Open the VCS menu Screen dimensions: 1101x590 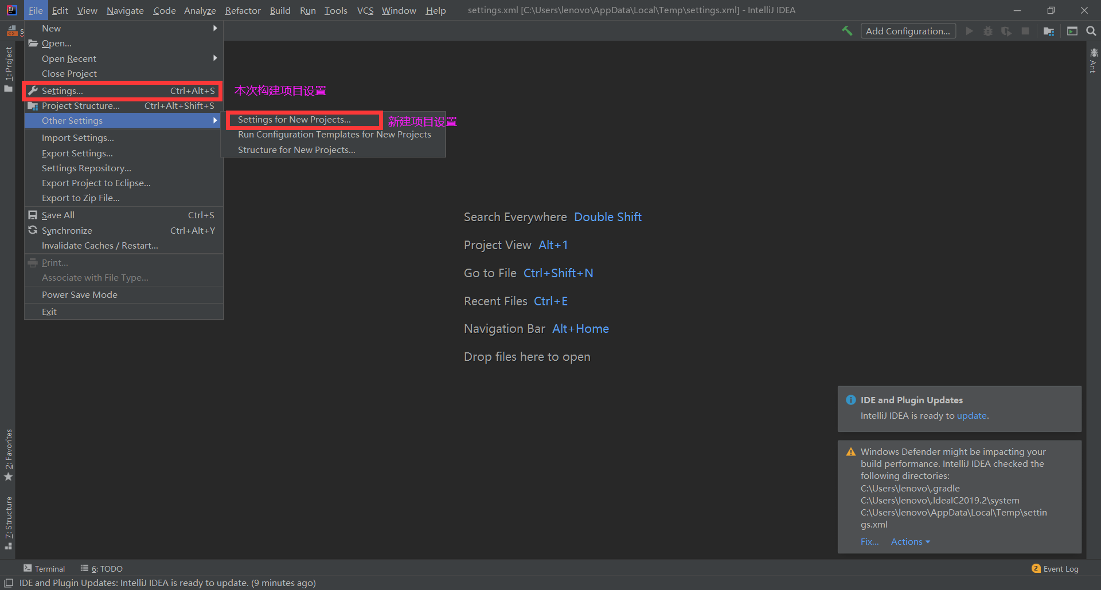(365, 10)
